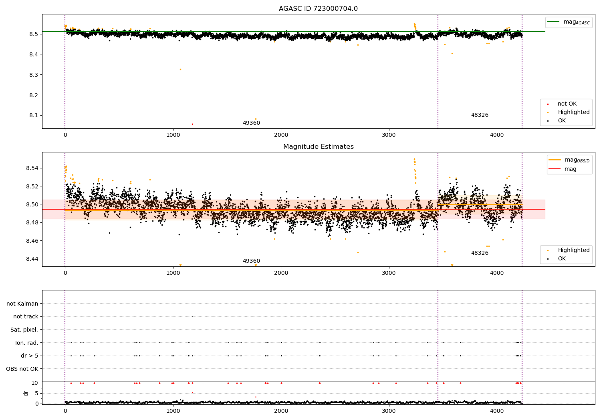Click the 'dr > 5' axis label

pyautogui.click(x=30, y=356)
